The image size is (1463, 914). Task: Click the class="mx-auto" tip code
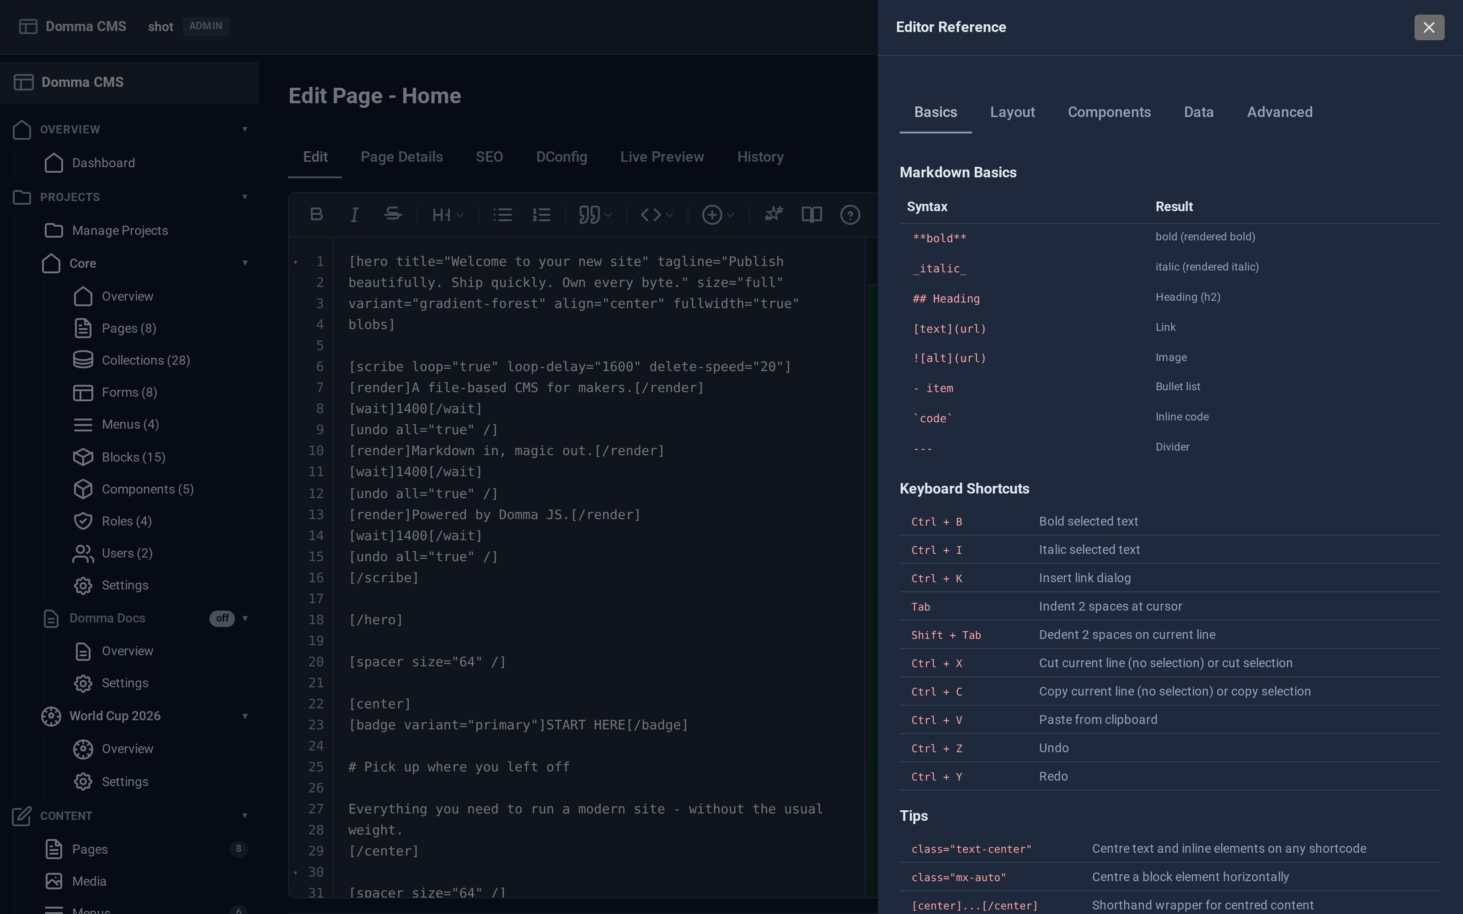click(959, 877)
